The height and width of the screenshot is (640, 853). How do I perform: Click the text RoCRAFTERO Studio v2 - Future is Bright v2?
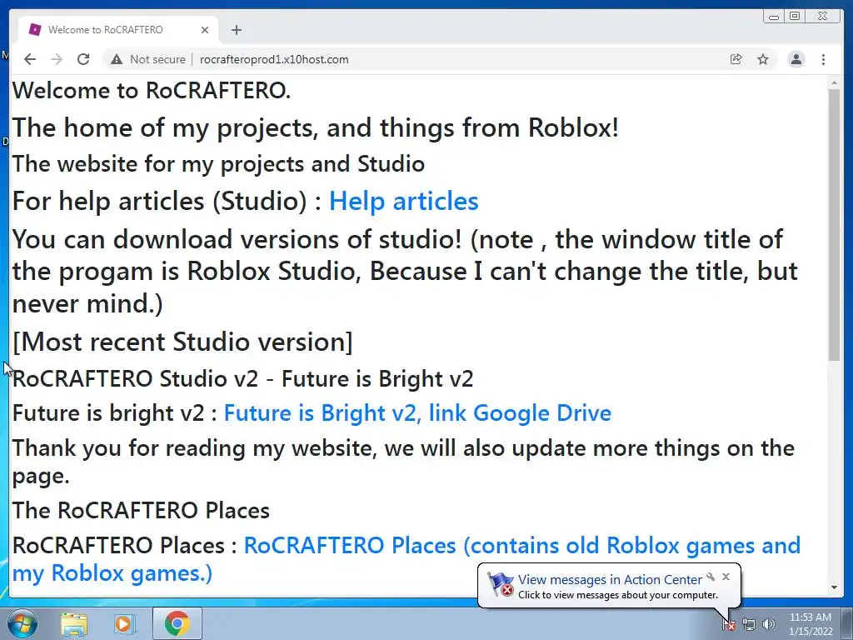[242, 379]
